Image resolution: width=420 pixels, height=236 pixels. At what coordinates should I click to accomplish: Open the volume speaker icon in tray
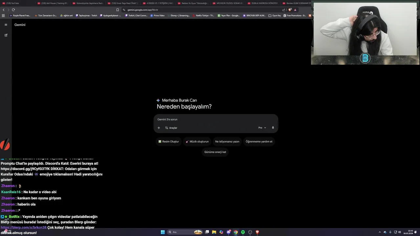[399, 232]
